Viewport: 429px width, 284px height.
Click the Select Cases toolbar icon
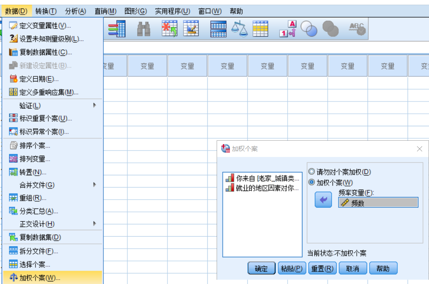coord(260,29)
